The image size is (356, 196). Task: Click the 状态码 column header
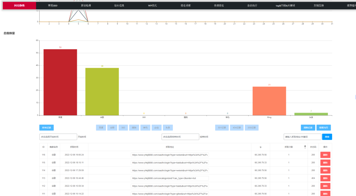point(313,147)
